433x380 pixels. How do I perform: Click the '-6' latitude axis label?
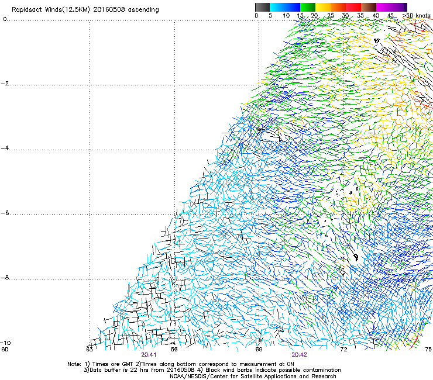point(5,213)
